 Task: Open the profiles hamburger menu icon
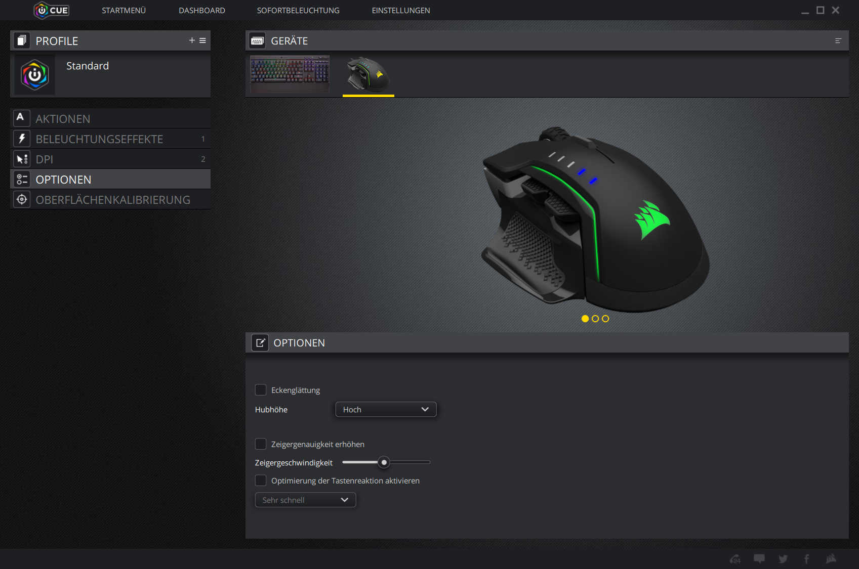202,40
